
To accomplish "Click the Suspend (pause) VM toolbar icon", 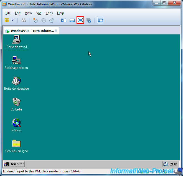I will pyautogui.click(x=7, y=20).
